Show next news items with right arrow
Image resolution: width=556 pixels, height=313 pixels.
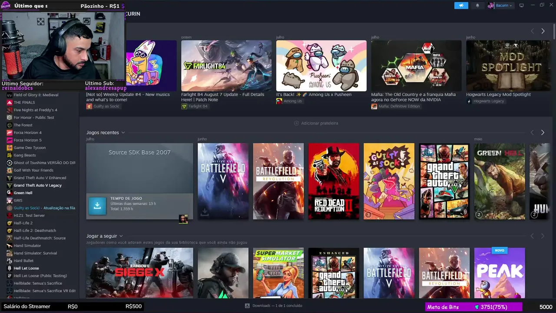pos(543,31)
